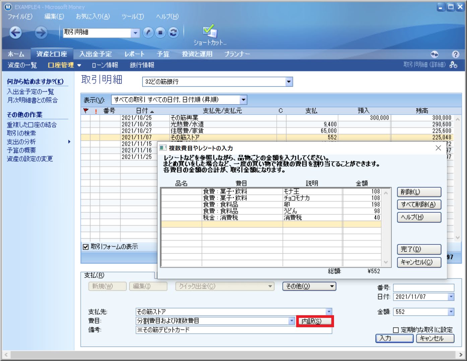
Task: Open 取引の検索 link
Action: 21,133
